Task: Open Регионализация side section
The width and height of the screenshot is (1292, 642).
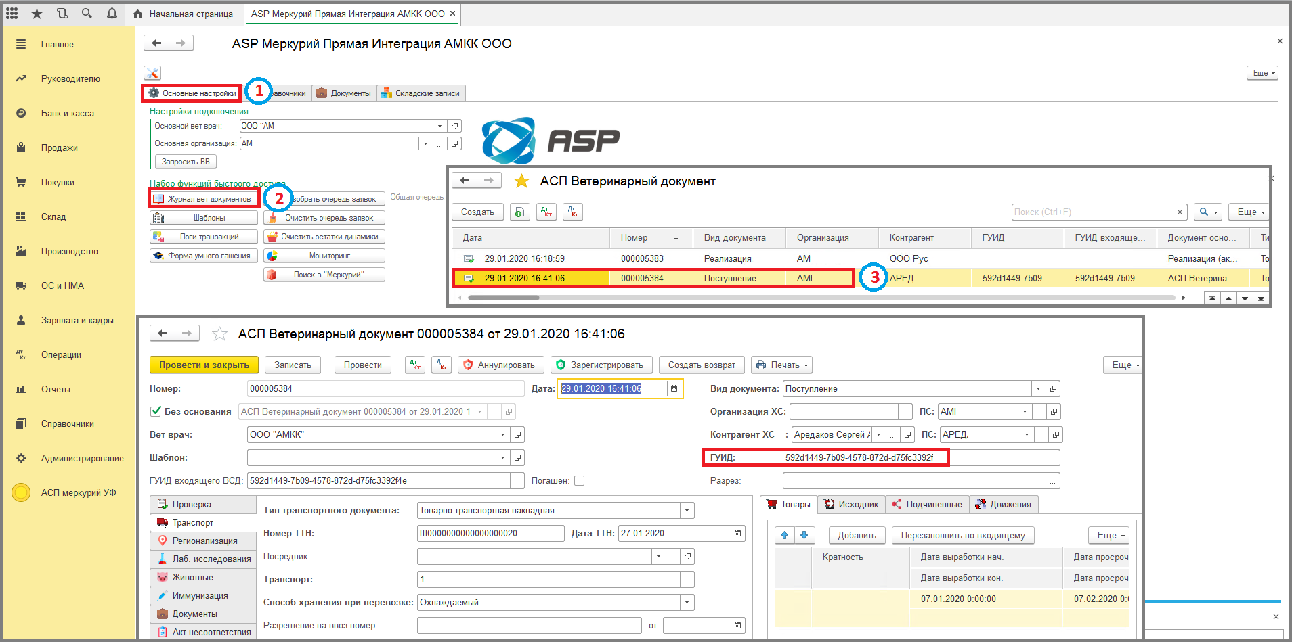Action: (x=203, y=541)
